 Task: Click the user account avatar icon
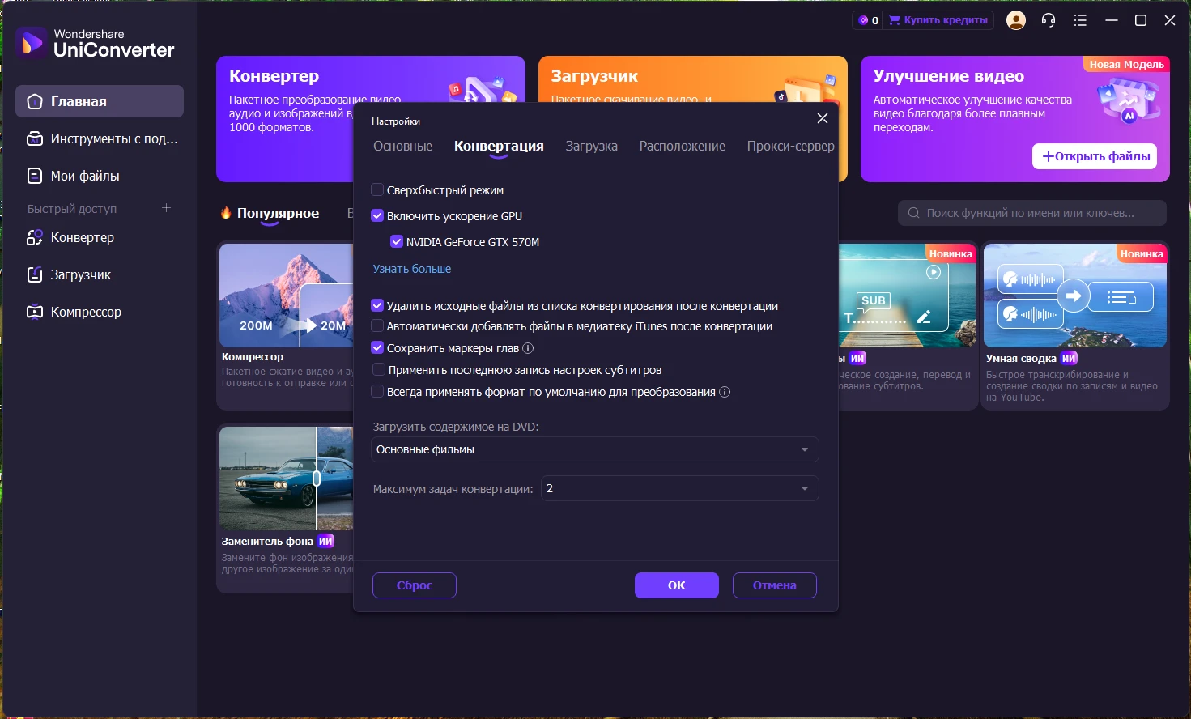1015,20
